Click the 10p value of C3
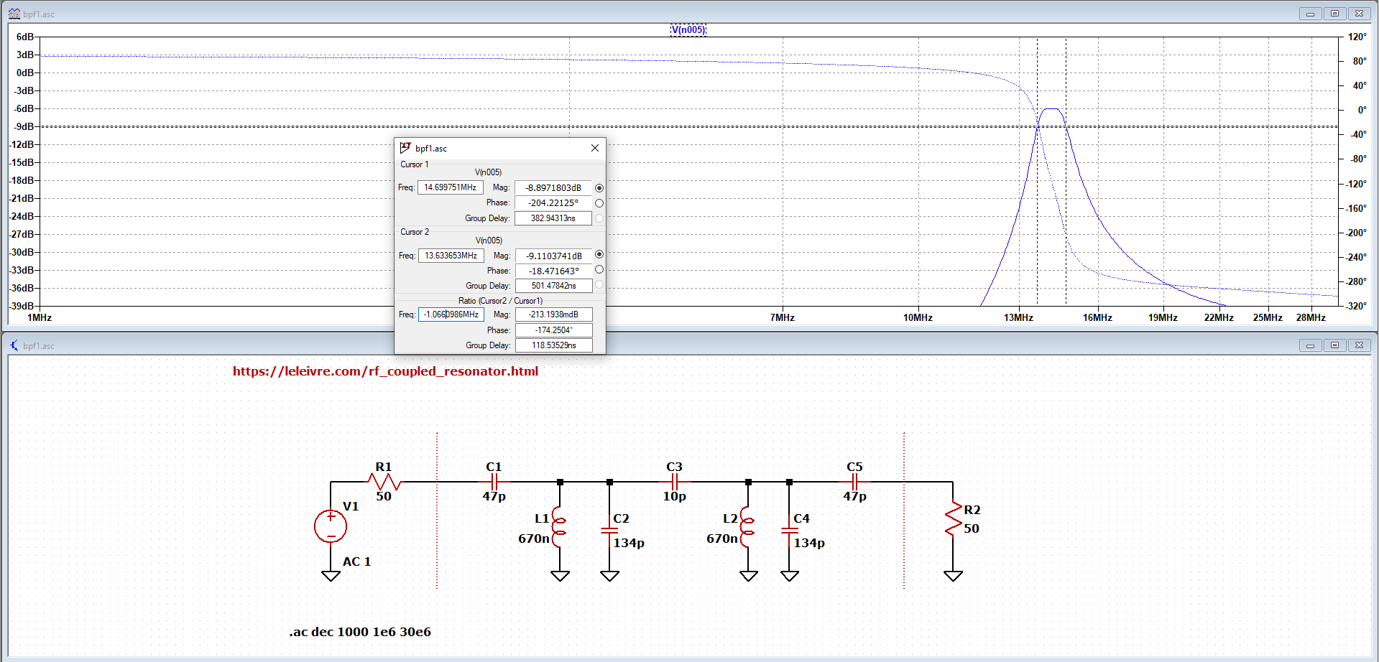Viewport: 1379px width, 662px height. 674,496
